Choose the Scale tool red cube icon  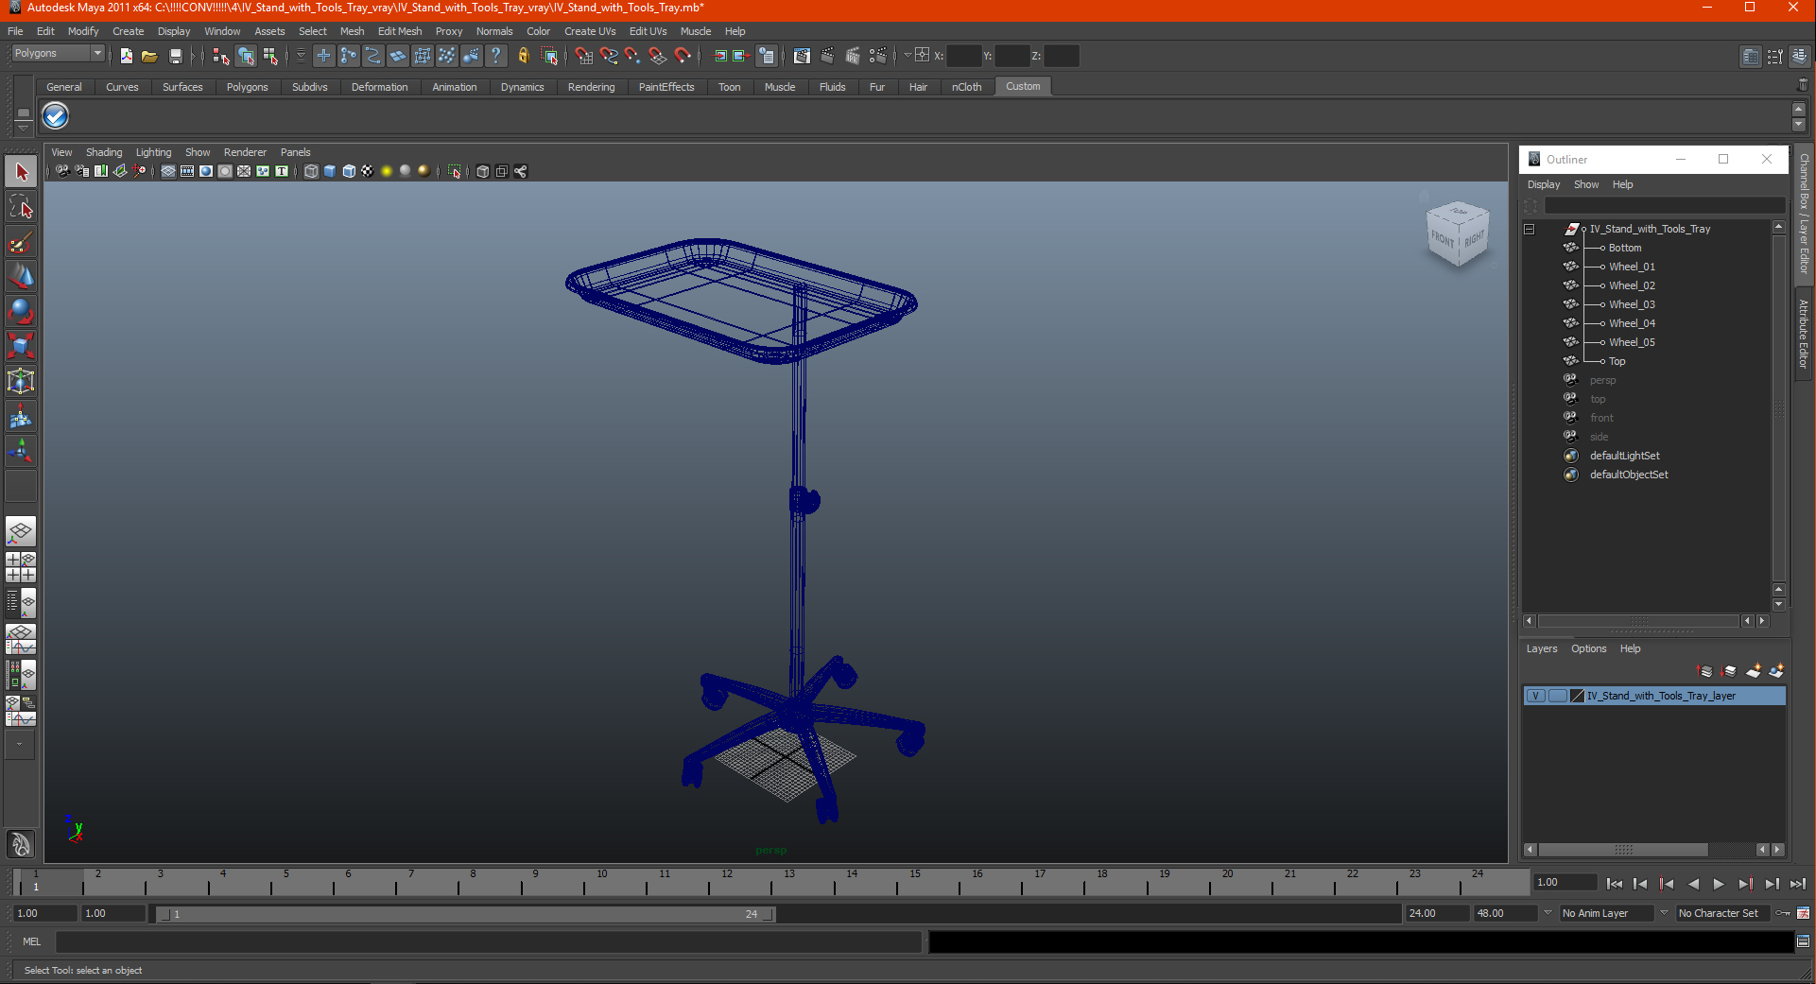[21, 346]
